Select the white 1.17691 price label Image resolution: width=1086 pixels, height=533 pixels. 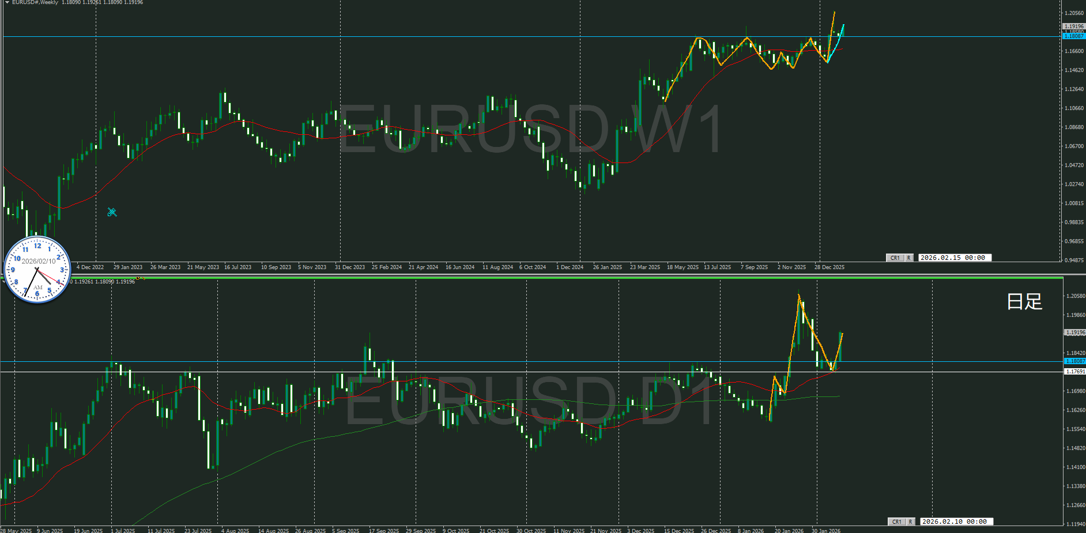(x=1074, y=372)
